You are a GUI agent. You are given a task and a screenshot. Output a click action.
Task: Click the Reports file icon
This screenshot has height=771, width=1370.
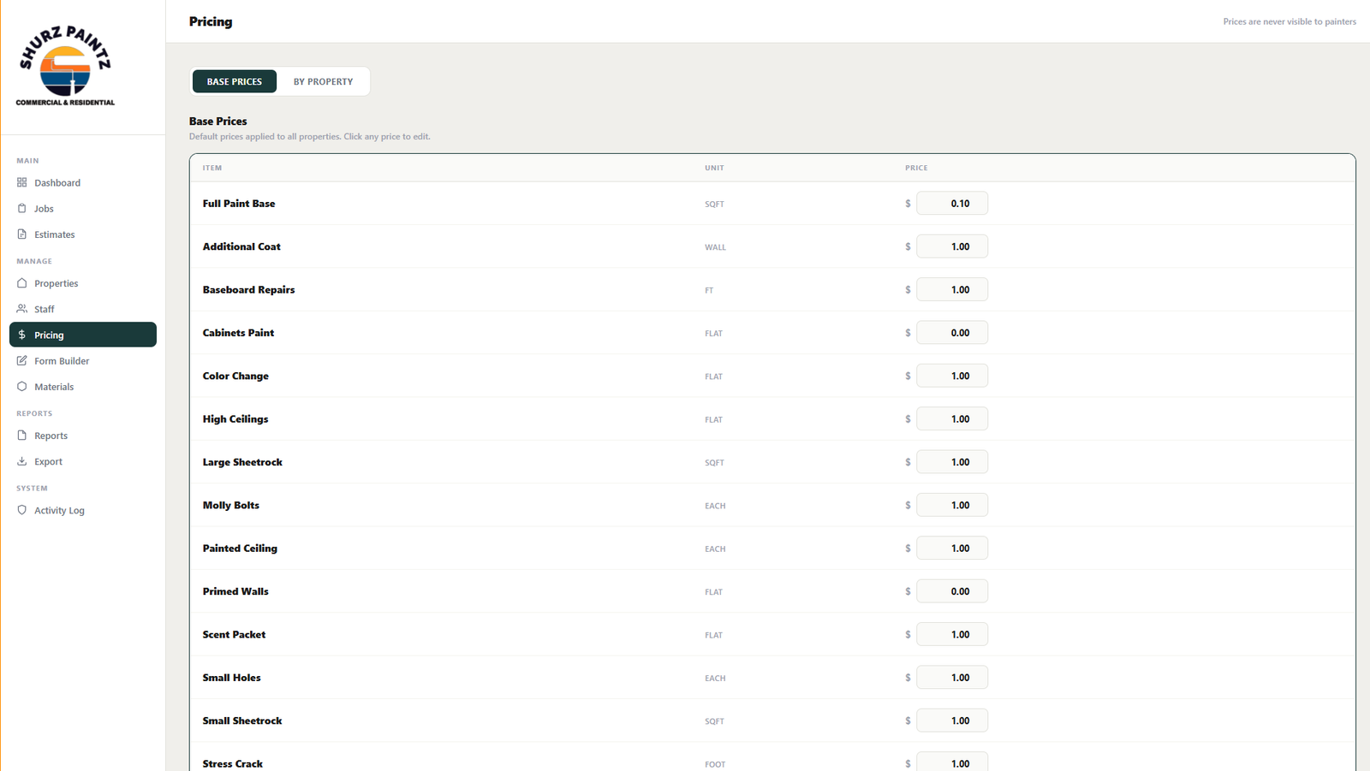click(22, 435)
